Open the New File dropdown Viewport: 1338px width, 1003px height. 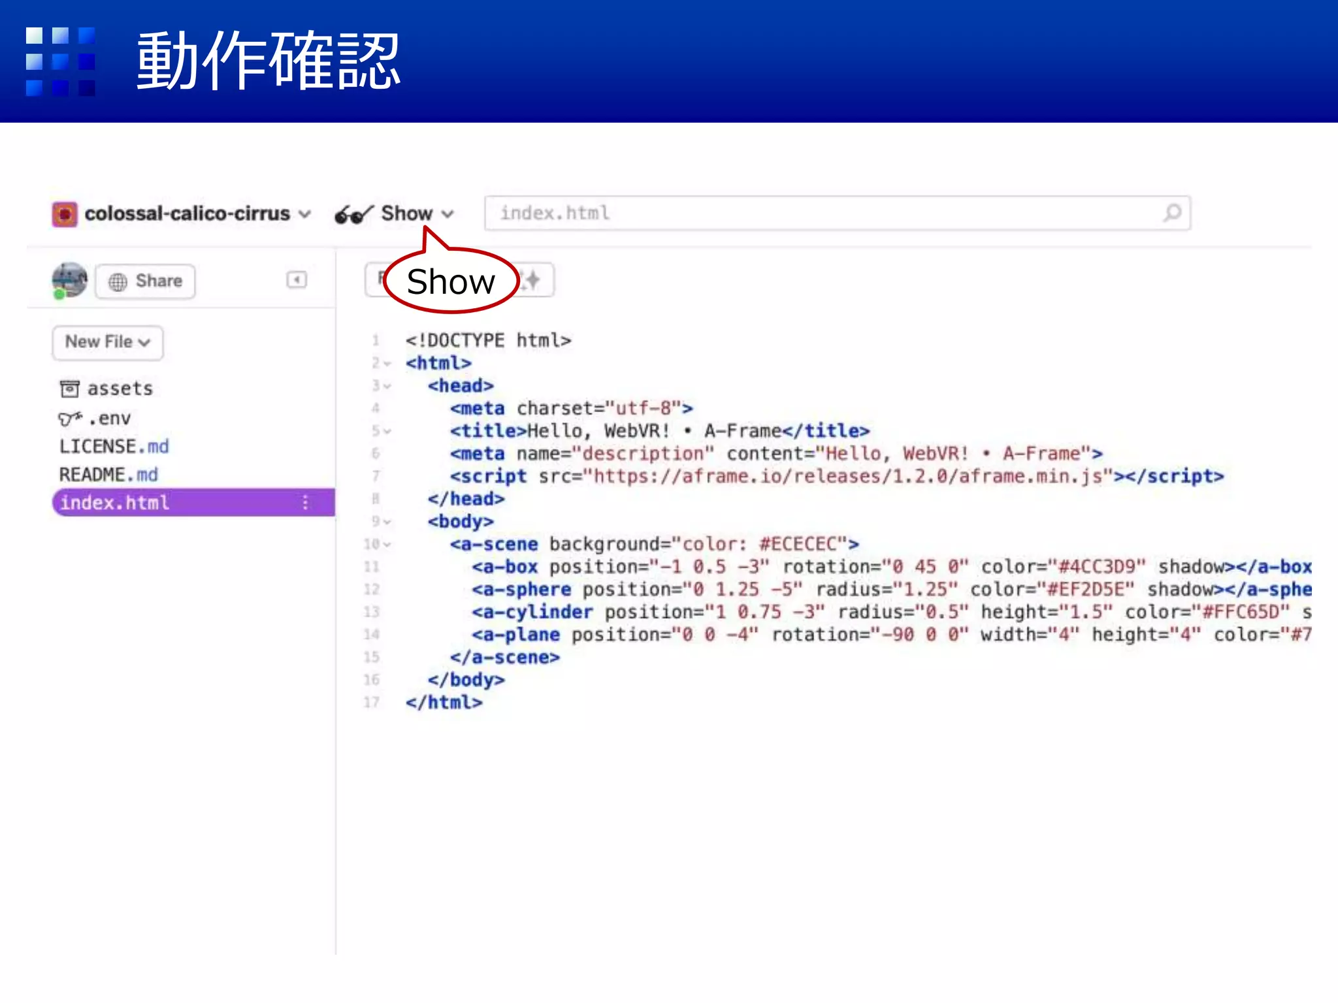pyautogui.click(x=108, y=342)
